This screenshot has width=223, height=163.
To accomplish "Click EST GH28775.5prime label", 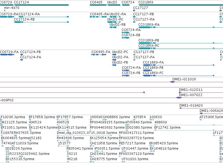I will [x=104, y=159].
